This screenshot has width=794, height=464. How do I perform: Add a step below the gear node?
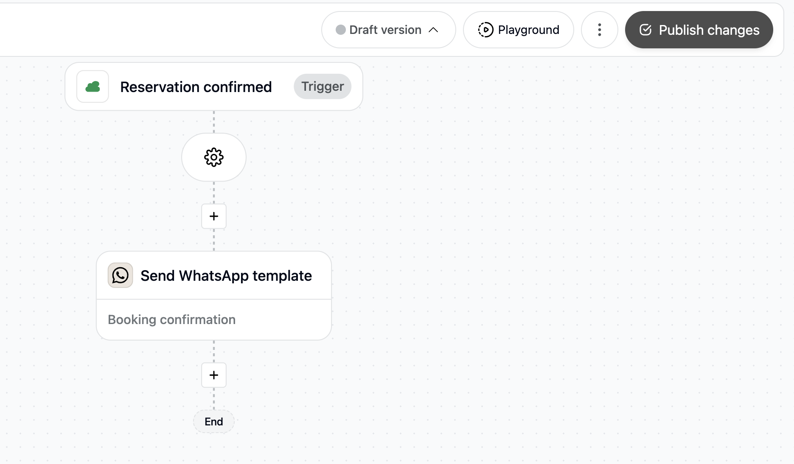pos(214,216)
